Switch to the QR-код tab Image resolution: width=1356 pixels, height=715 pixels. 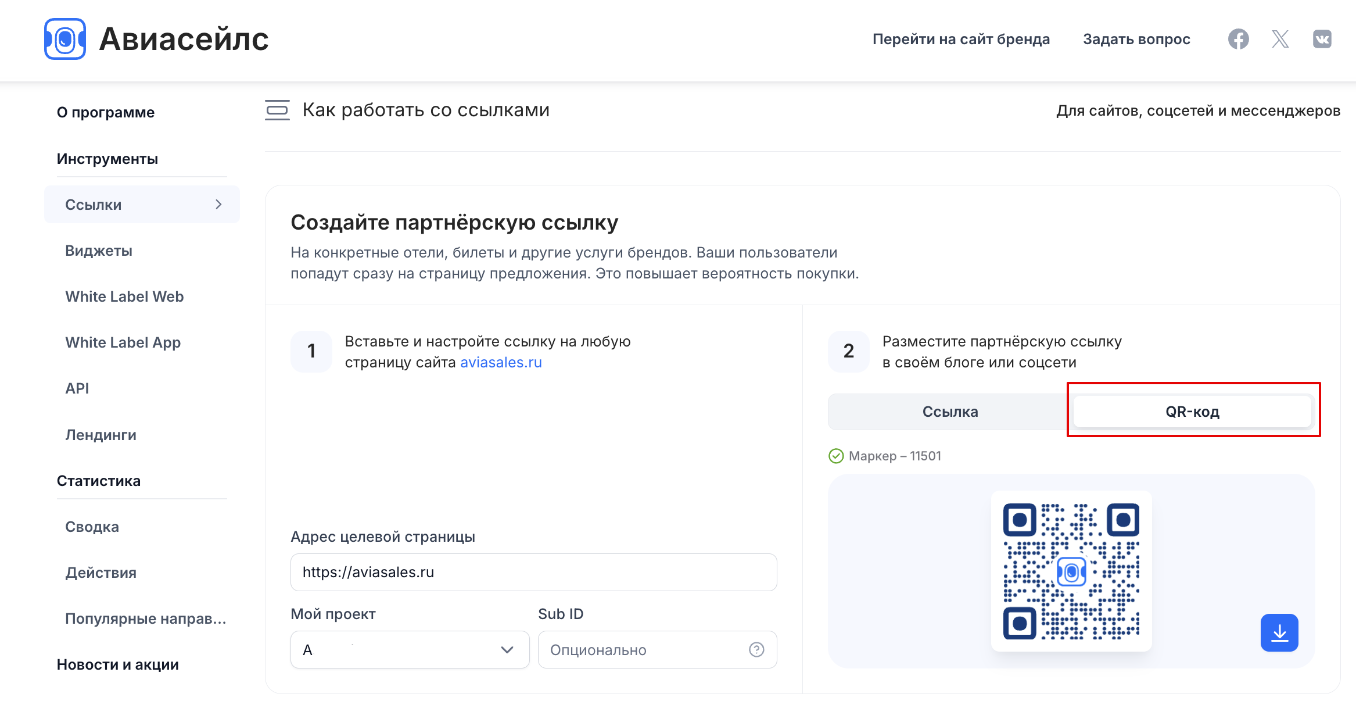(x=1192, y=412)
